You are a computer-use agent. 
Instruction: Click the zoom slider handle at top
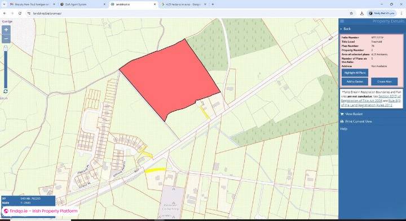tap(6, 48)
